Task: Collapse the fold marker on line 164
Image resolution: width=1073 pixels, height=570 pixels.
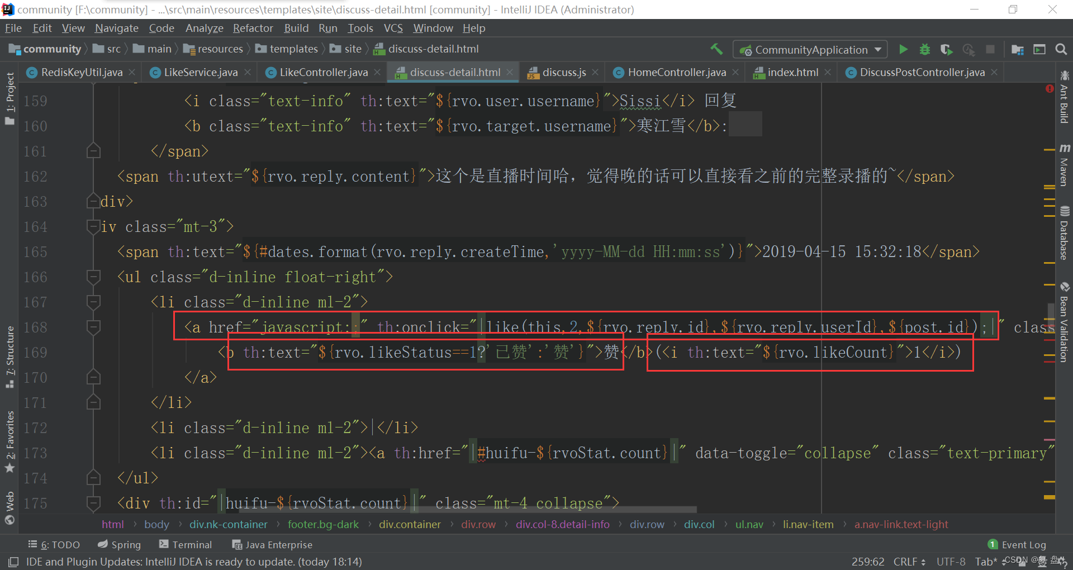Action: pyautogui.click(x=93, y=226)
